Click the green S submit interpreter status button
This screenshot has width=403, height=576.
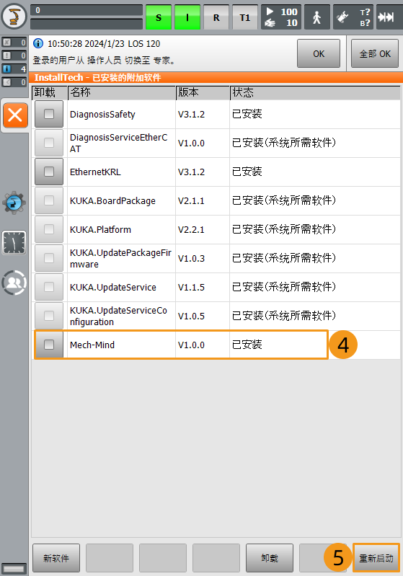159,17
